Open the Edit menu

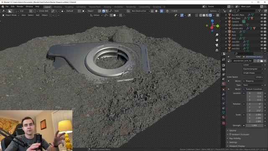[x=13, y=7]
